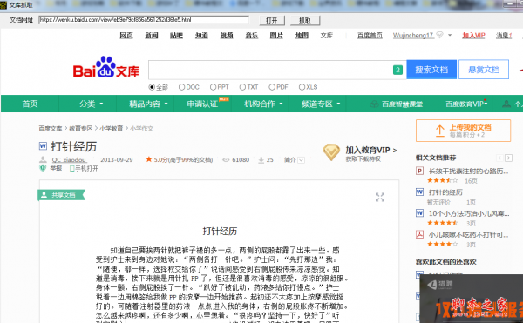
Task: Click the shield report icon next to 举报
Action: click(43, 168)
